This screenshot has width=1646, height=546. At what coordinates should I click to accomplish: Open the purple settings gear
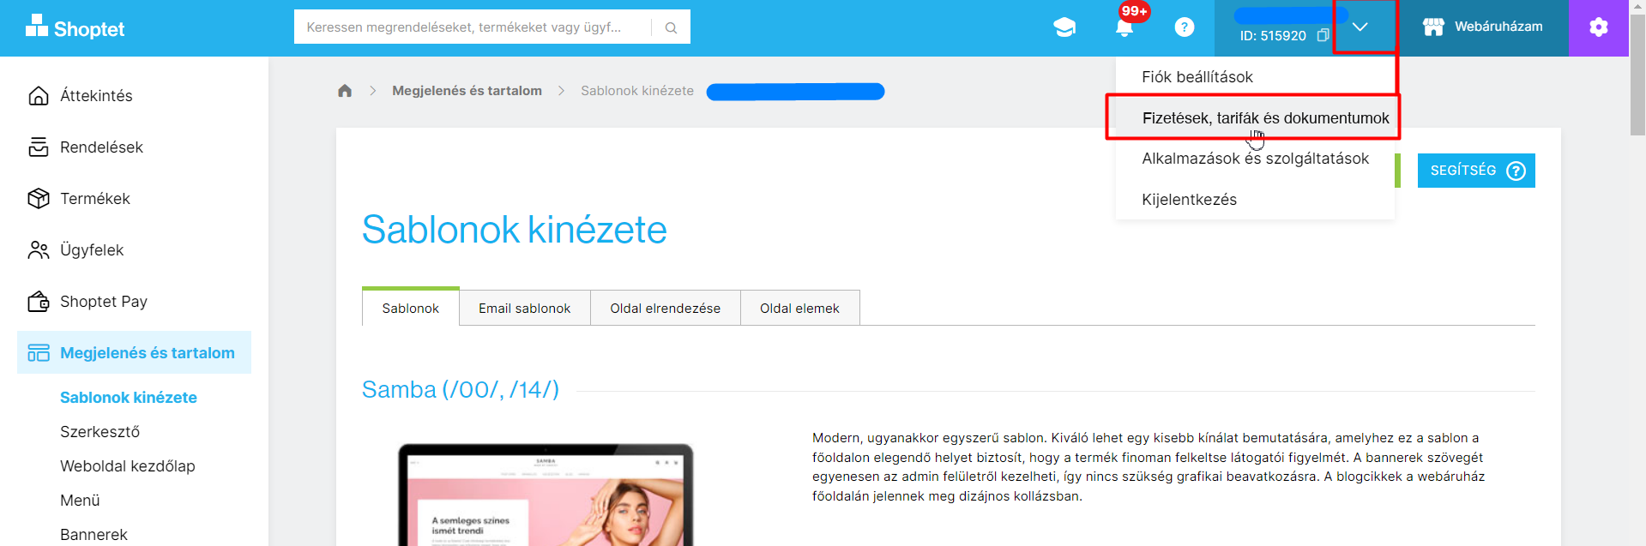point(1599,27)
